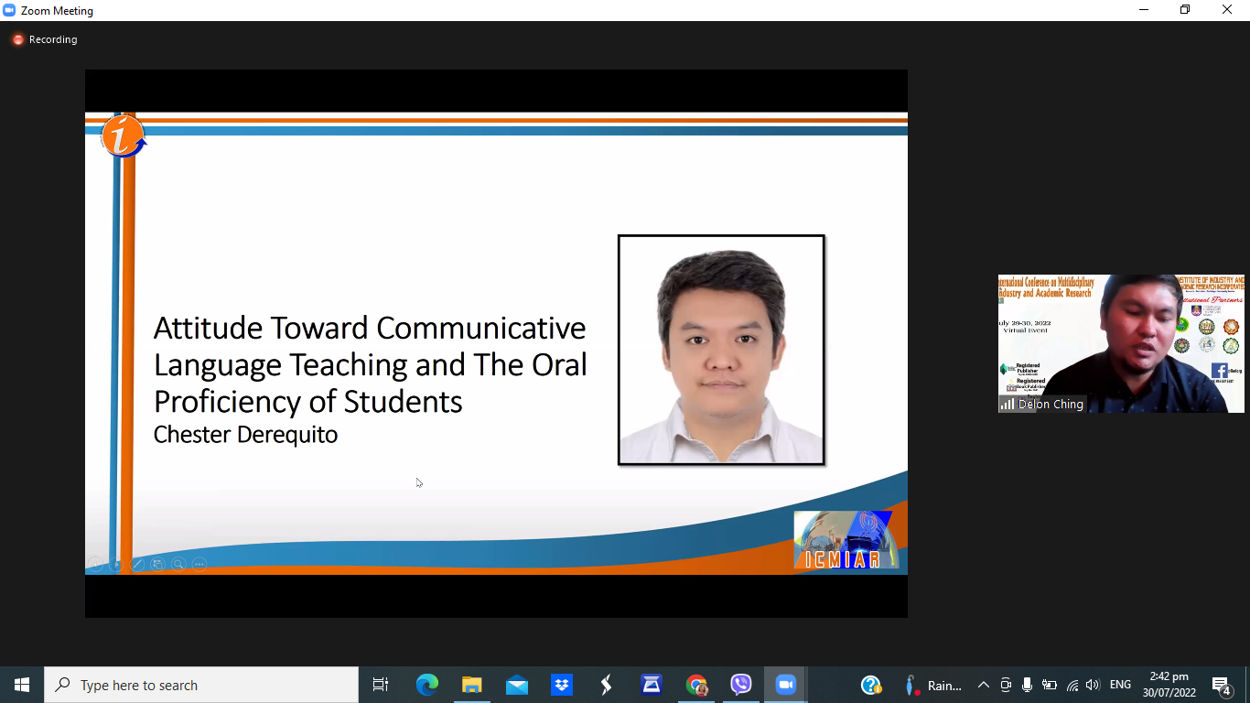The height and width of the screenshot is (703, 1250).
Task: Show hidden system tray icons
Action: [984, 685]
